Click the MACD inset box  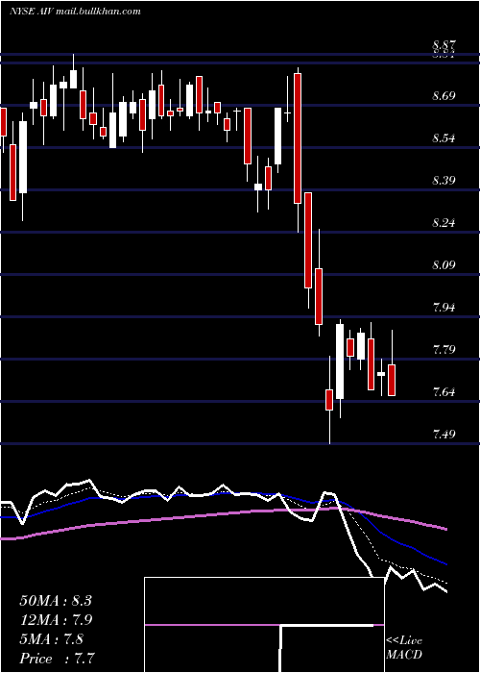pos(264,625)
